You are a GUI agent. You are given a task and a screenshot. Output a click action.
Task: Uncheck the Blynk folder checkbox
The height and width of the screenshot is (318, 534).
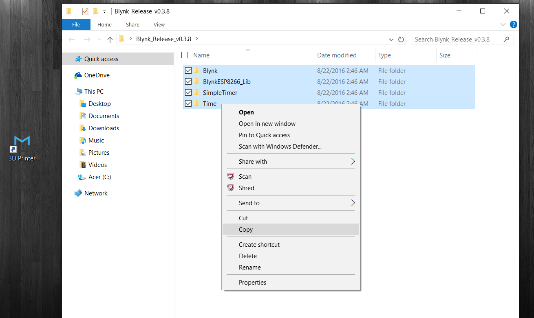188,71
